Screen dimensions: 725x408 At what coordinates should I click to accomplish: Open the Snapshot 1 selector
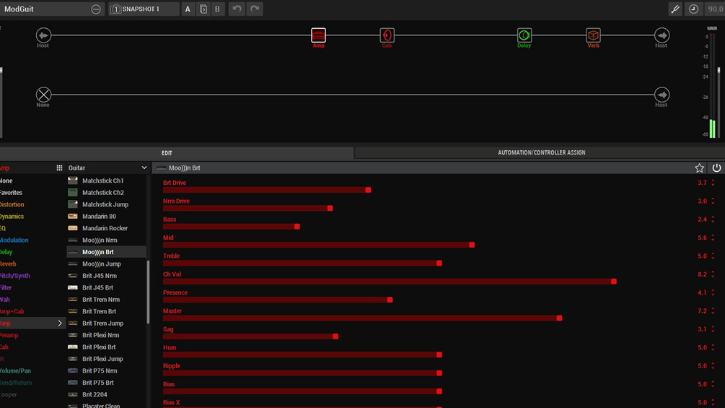click(x=144, y=9)
